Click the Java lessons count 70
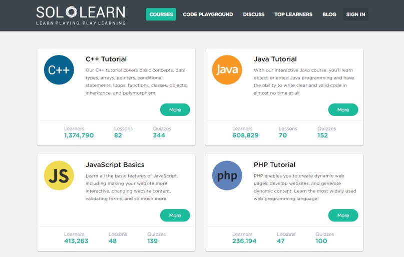The image size is (404, 257). 283,135
